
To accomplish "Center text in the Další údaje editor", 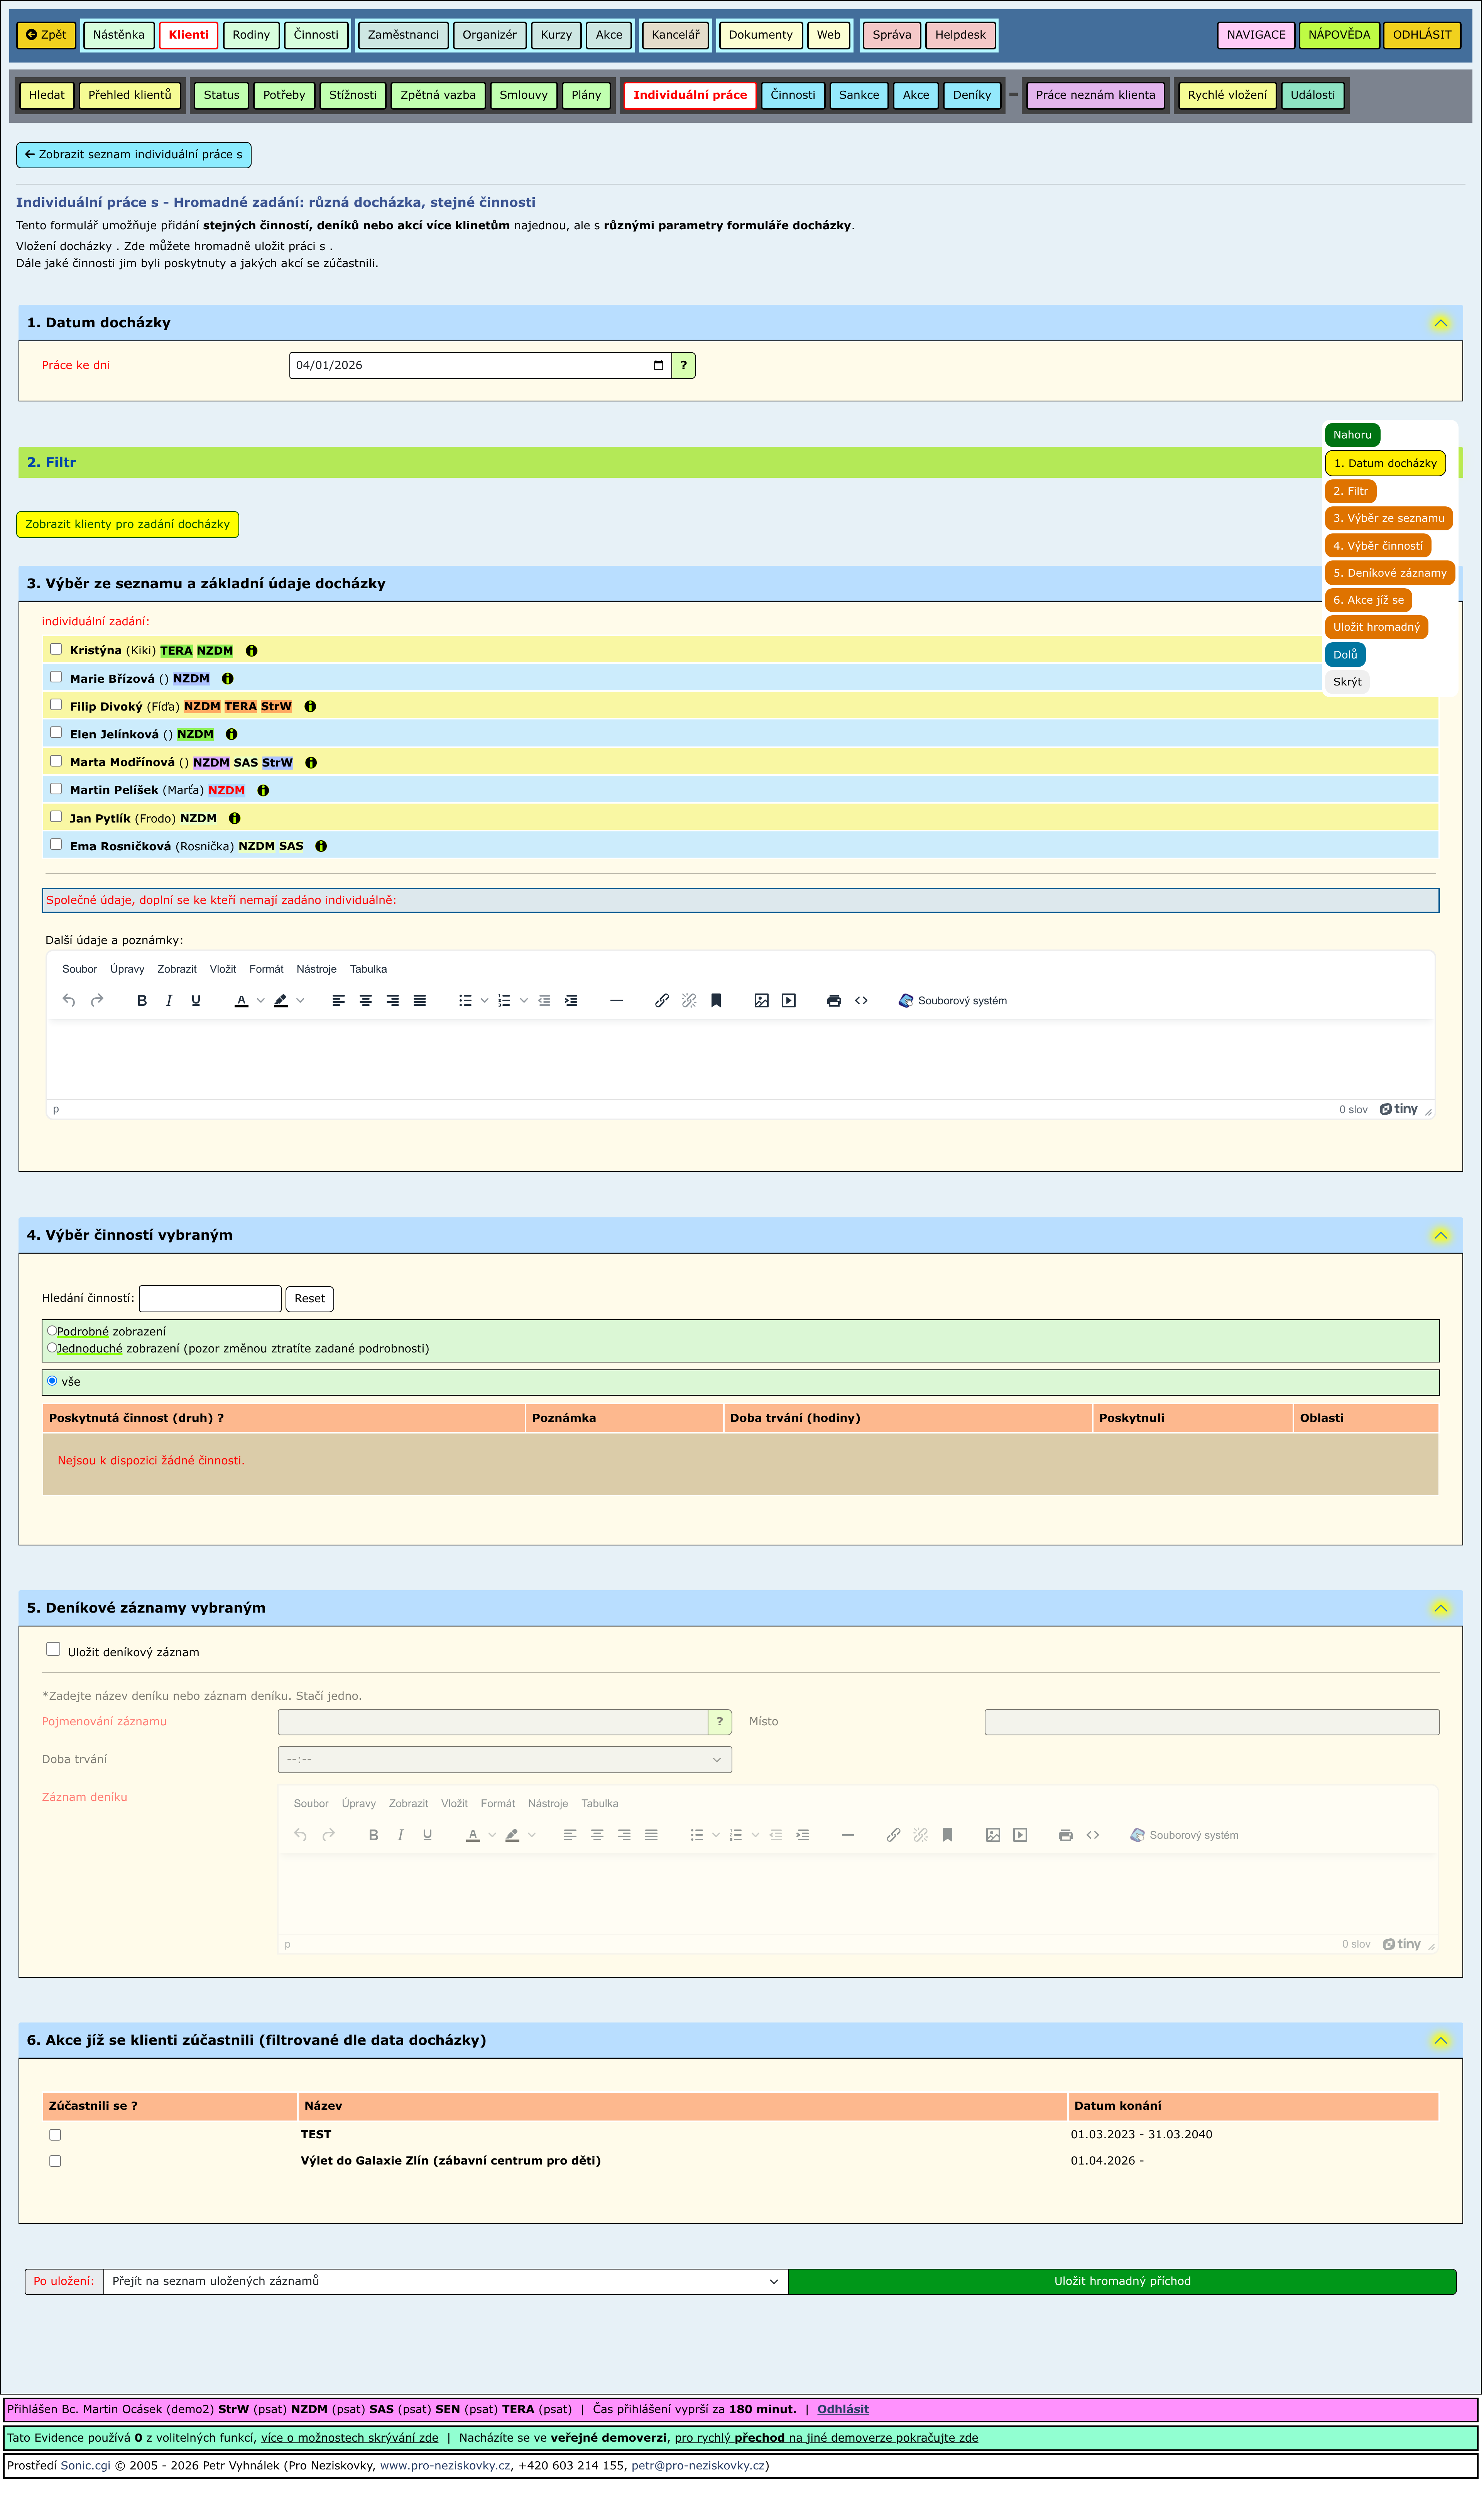I will click(x=366, y=1001).
